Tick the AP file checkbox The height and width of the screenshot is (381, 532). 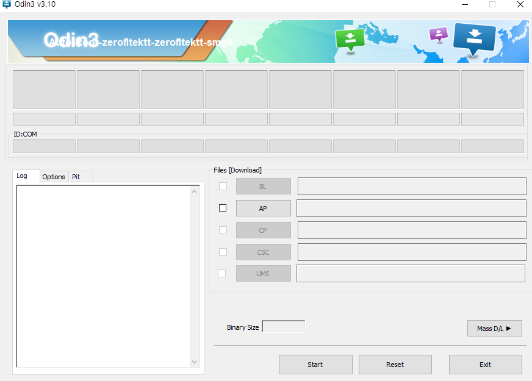[223, 208]
